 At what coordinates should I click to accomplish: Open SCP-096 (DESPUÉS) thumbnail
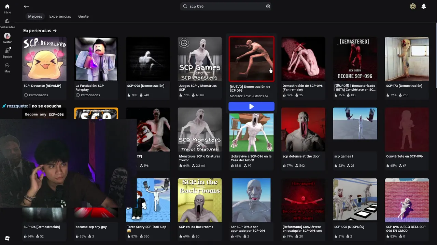tap(355, 199)
